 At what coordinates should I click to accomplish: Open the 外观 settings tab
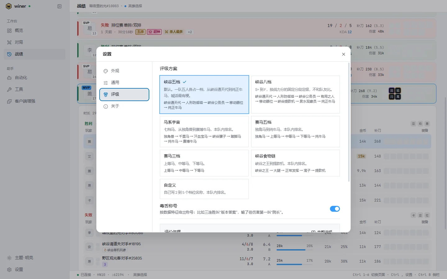click(124, 71)
